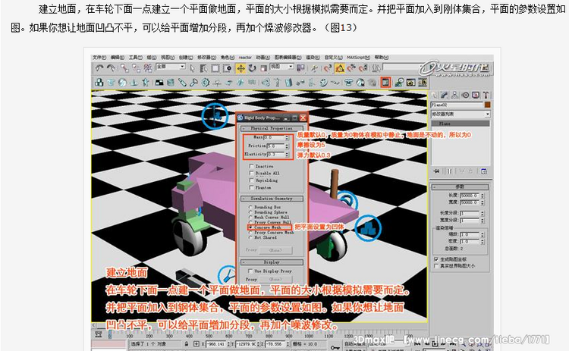Enable the Inactive checkbox
This screenshot has width=569, height=351.
point(251,166)
